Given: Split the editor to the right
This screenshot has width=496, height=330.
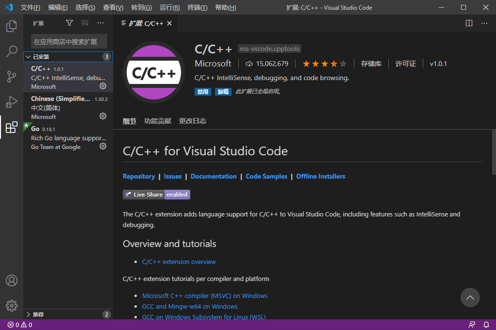Looking at the screenshot, I should point(469,23).
